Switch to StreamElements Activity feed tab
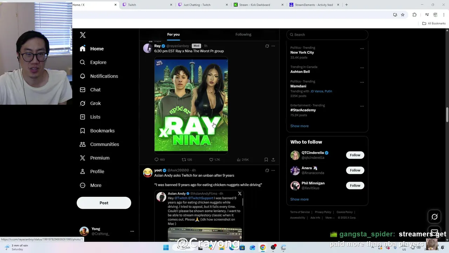Screen dimensions: 449x253 (314, 5)
